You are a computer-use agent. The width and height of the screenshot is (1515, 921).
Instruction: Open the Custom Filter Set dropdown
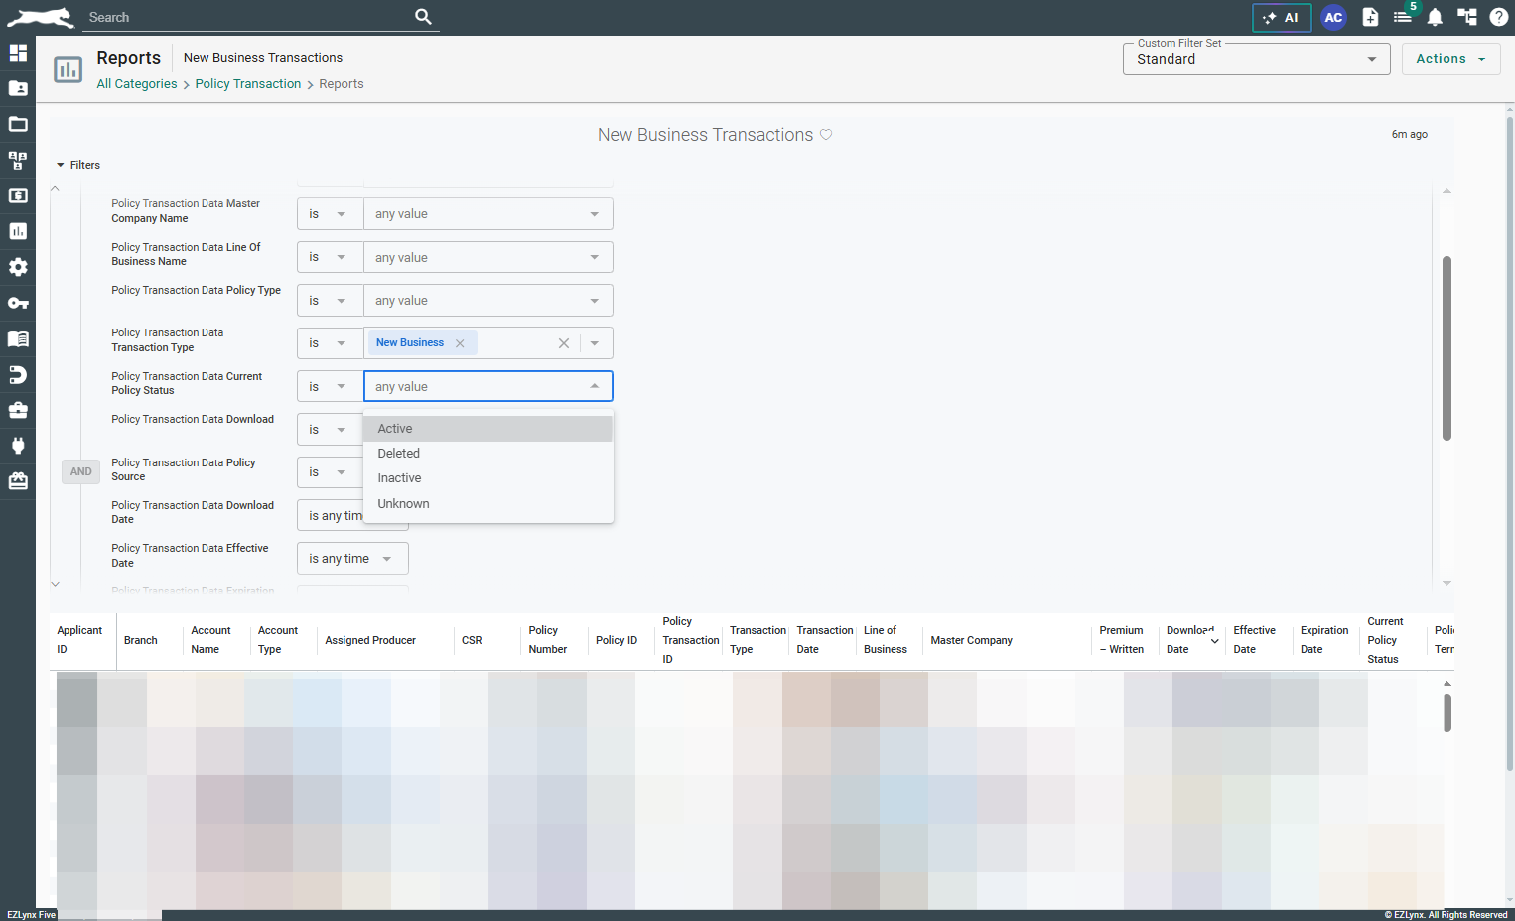1256,59
